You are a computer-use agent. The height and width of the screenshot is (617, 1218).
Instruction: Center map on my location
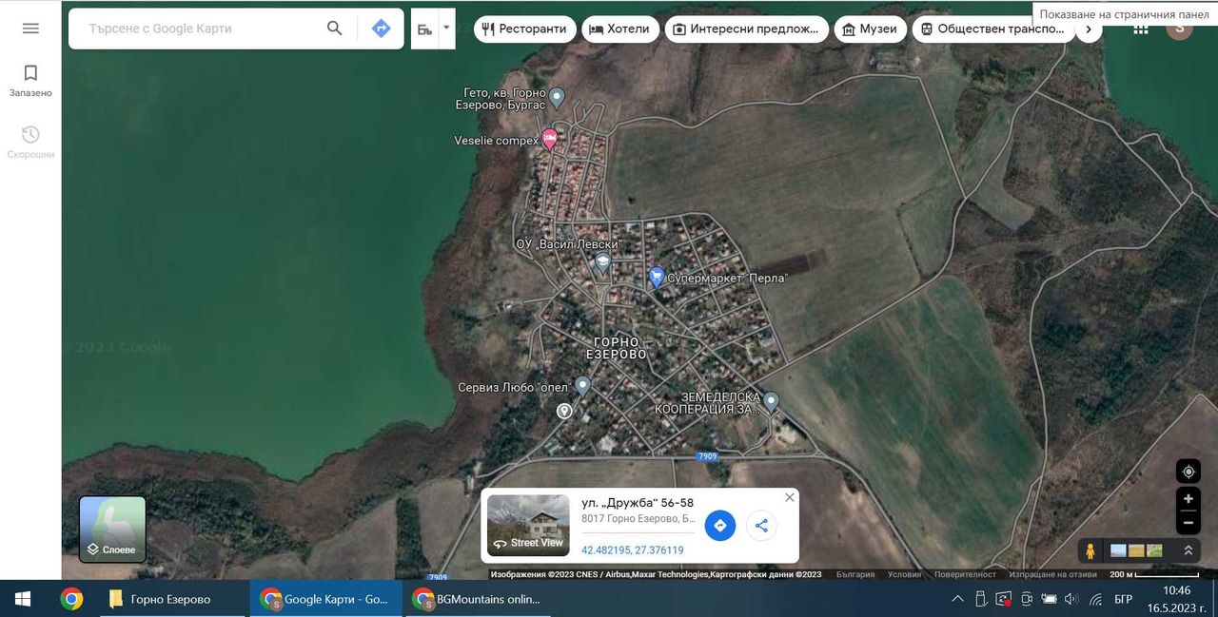1188,472
